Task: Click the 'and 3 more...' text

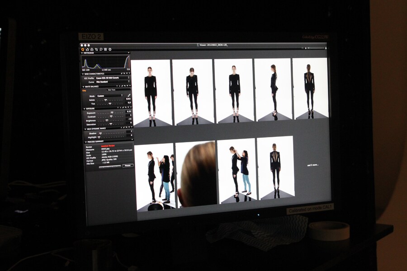Action: pos(313,165)
